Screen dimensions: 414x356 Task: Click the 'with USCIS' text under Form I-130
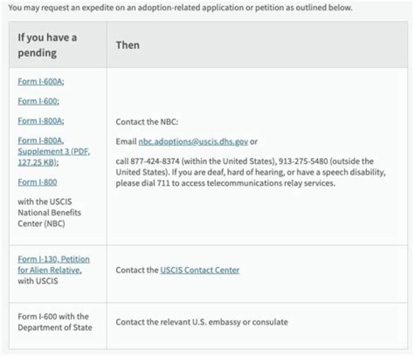38,281
